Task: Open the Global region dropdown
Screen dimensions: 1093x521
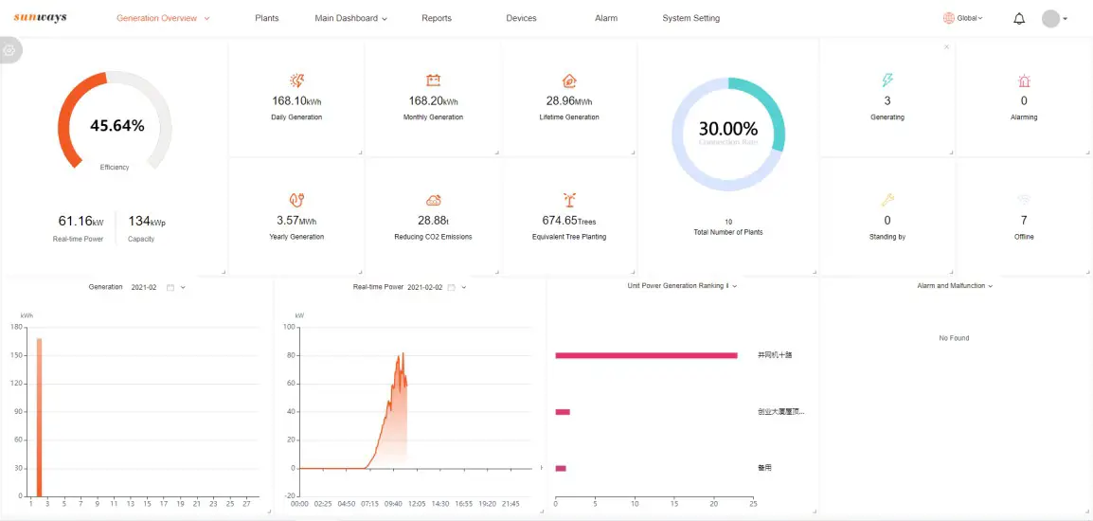Action: [x=970, y=18]
